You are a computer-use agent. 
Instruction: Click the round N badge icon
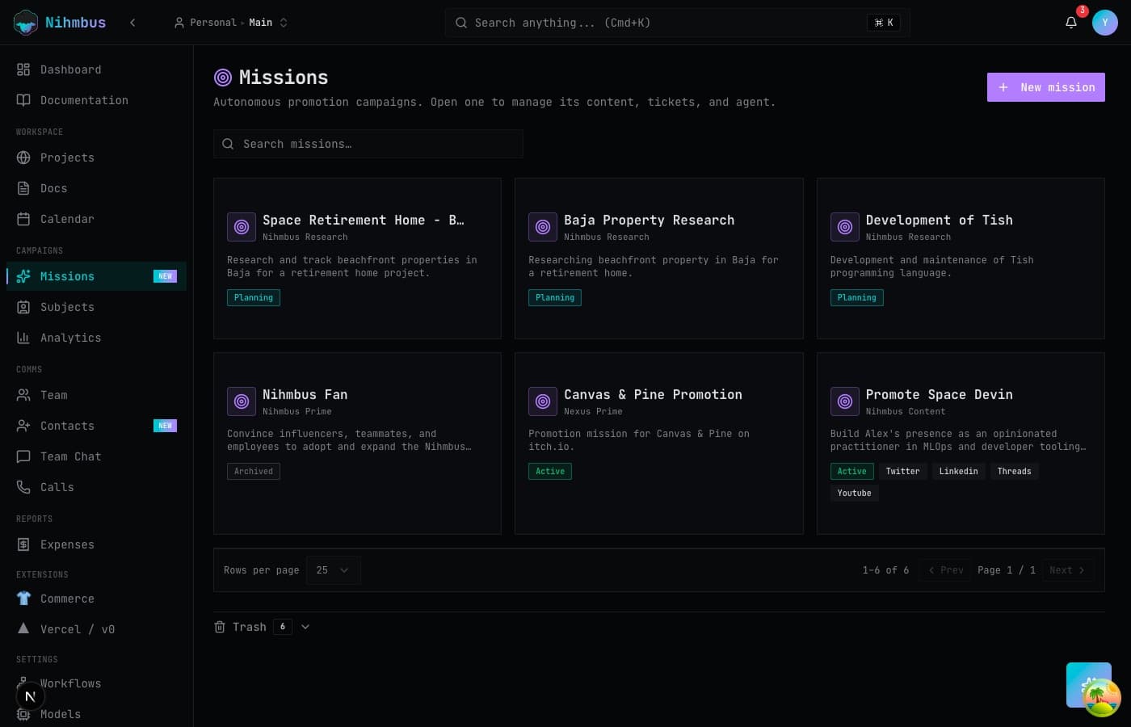coord(30,696)
